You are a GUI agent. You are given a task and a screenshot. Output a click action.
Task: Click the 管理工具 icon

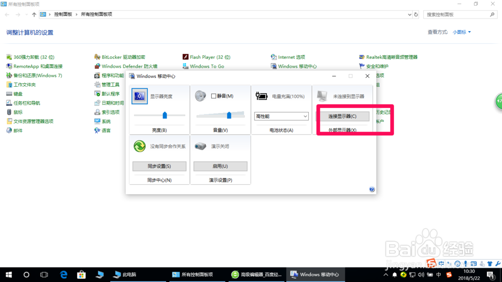click(97, 85)
